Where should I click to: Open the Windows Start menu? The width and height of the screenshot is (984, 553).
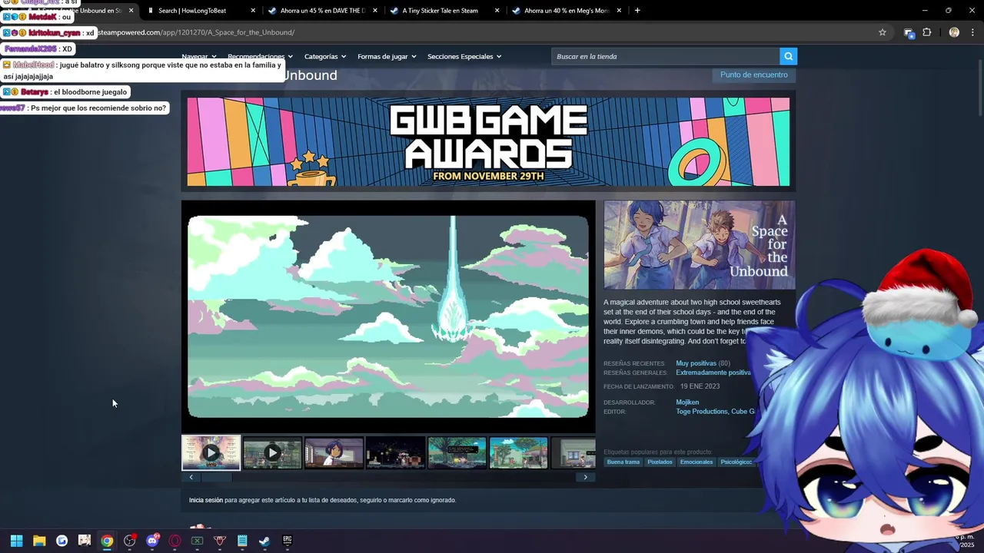point(16,541)
